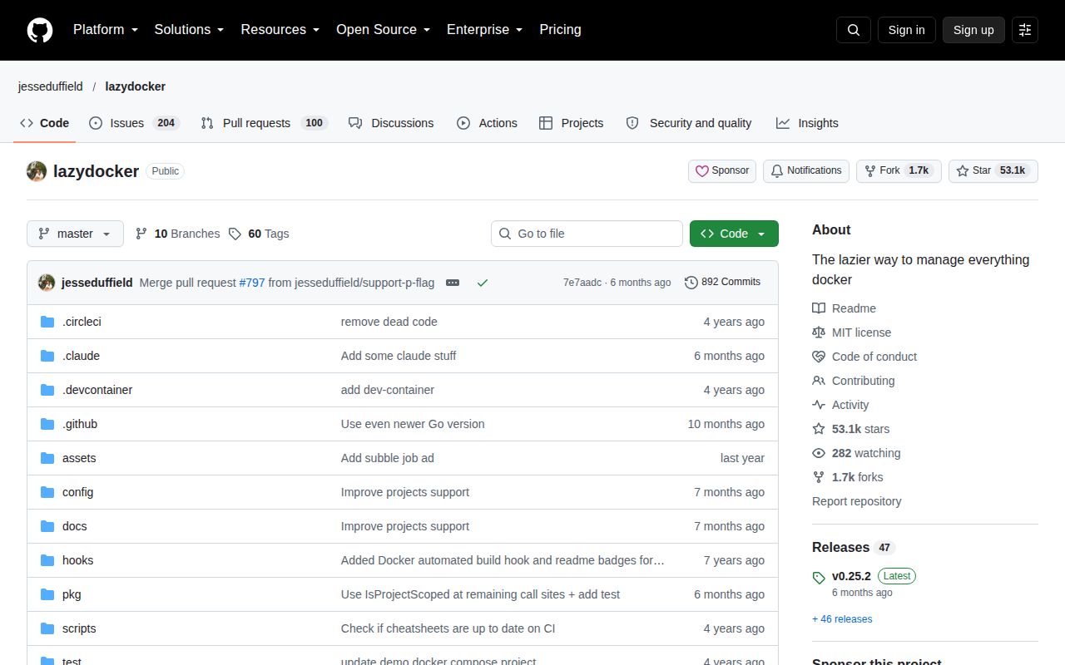Open the pkg folder
The height and width of the screenshot is (665, 1065).
[x=72, y=594]
